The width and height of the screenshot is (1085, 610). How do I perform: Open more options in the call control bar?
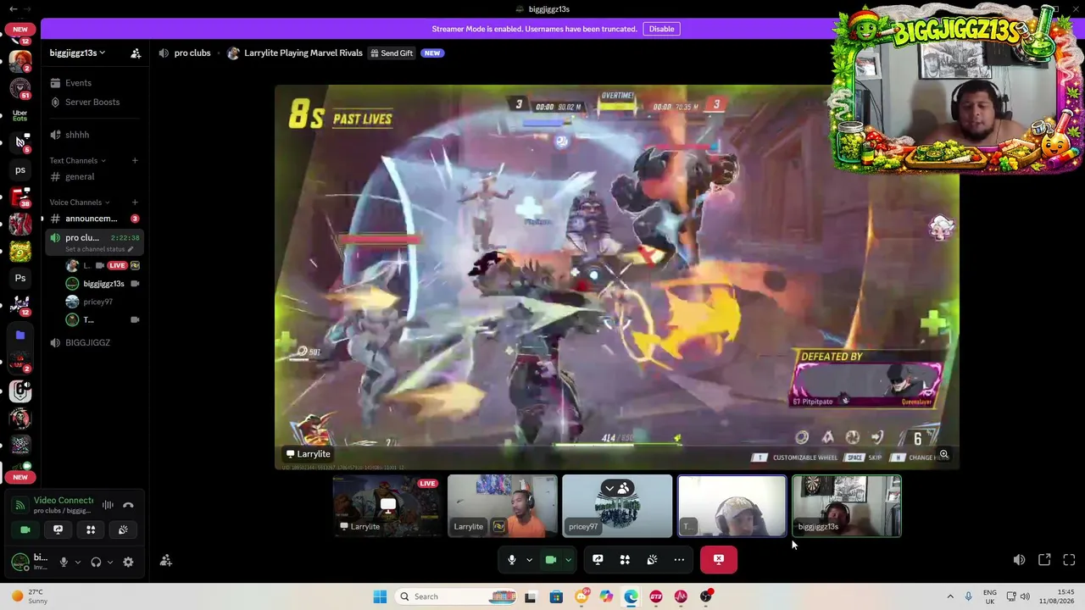point(679,560)
